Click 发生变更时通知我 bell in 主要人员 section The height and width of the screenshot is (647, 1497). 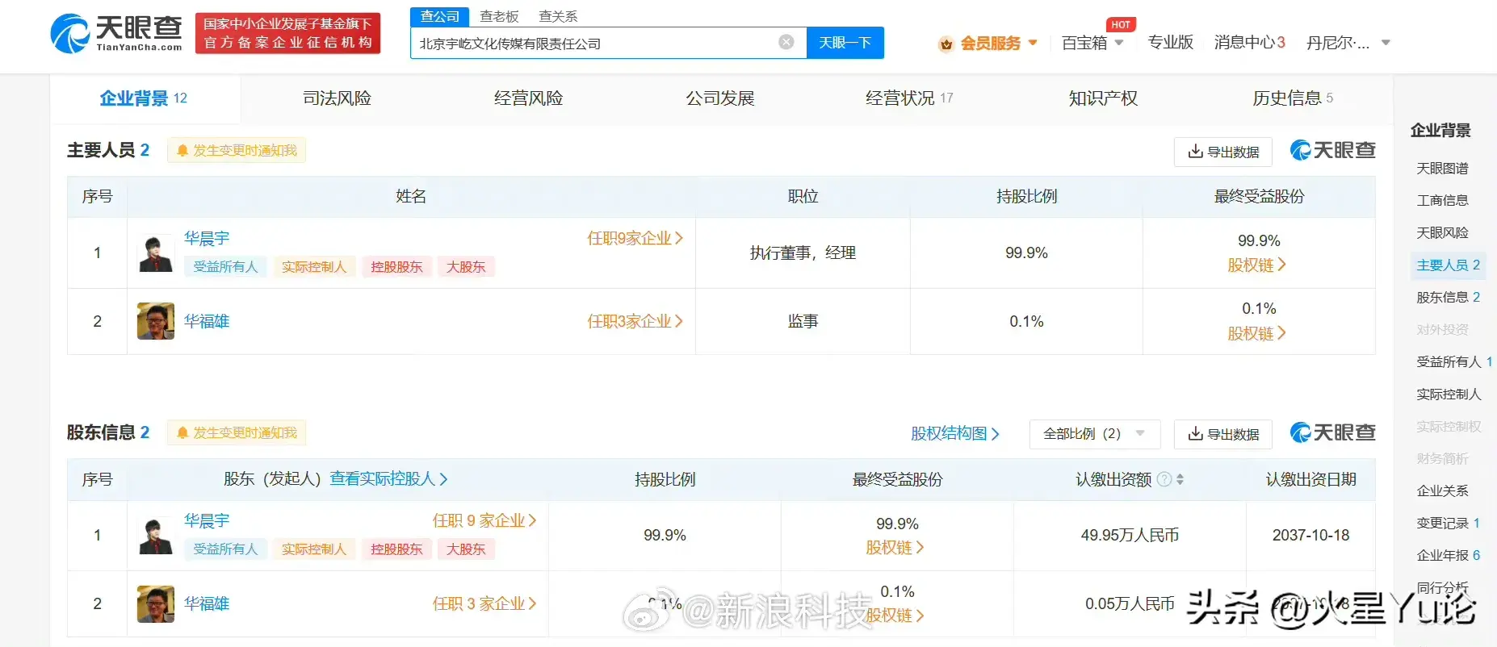click(237, 151)
